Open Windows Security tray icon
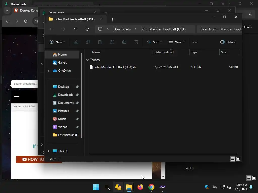Screen dimensions: 258x193 pos(207,187)
